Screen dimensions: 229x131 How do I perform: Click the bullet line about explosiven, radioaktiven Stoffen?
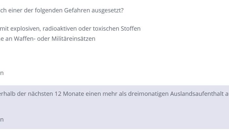click(70, 29)
